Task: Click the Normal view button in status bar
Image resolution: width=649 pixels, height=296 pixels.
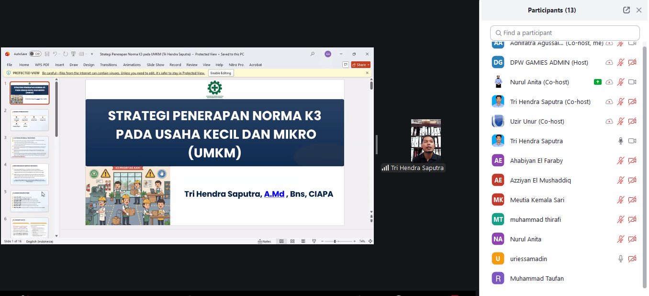Action: point(281,241)
